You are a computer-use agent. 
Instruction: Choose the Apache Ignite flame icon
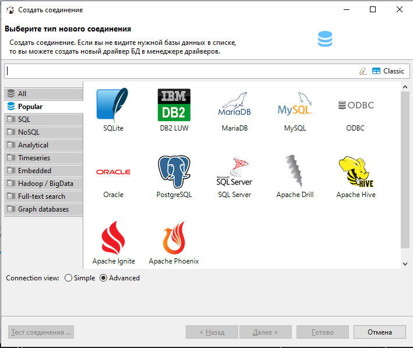click(113, 238)
